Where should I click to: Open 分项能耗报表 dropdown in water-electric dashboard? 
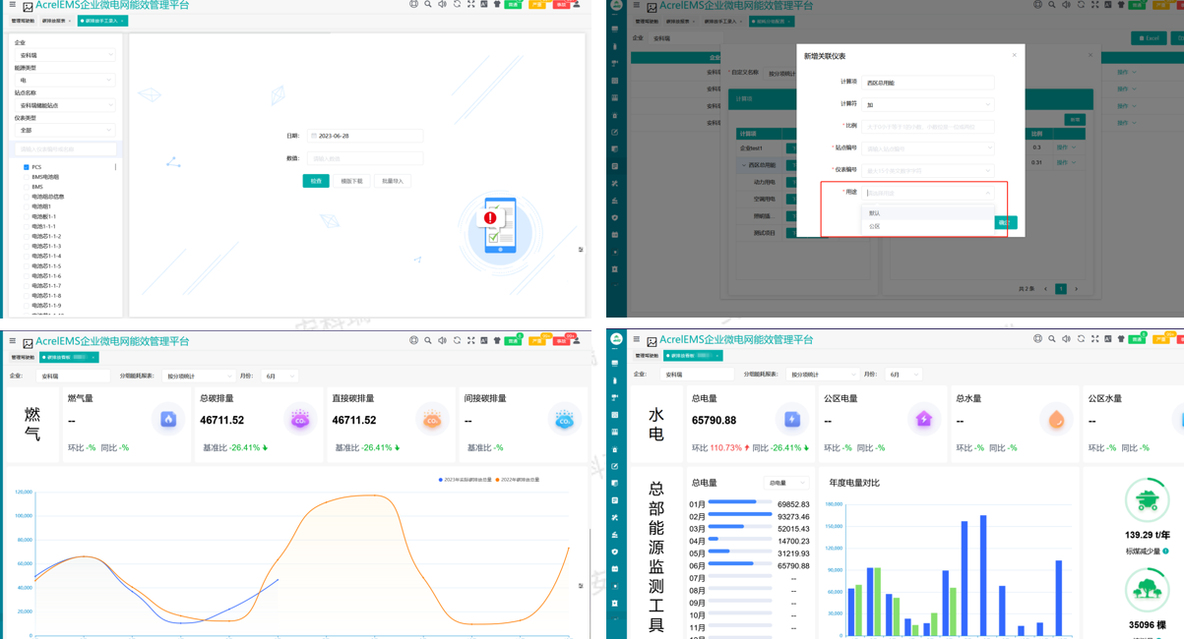click(x=821, y=375)
